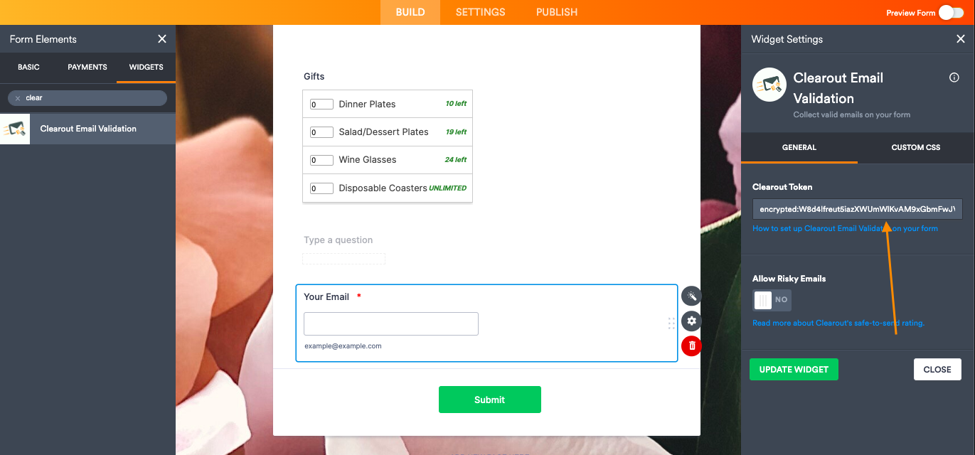
Task: Click the Clearout Token input field
Action: click(858, 209)
